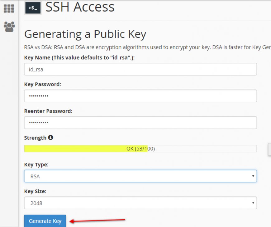
Task: Click the user group icon in sidebar
Action: click(x=9, y=27)
